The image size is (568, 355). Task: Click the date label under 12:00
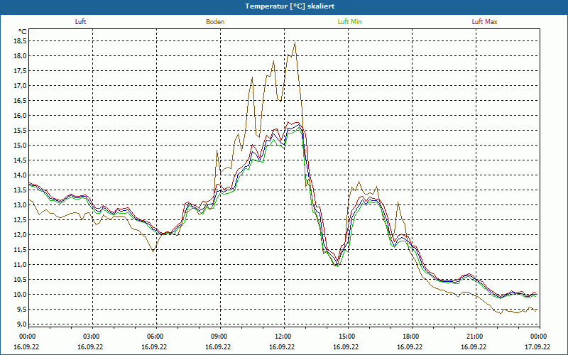coord(282,346)
